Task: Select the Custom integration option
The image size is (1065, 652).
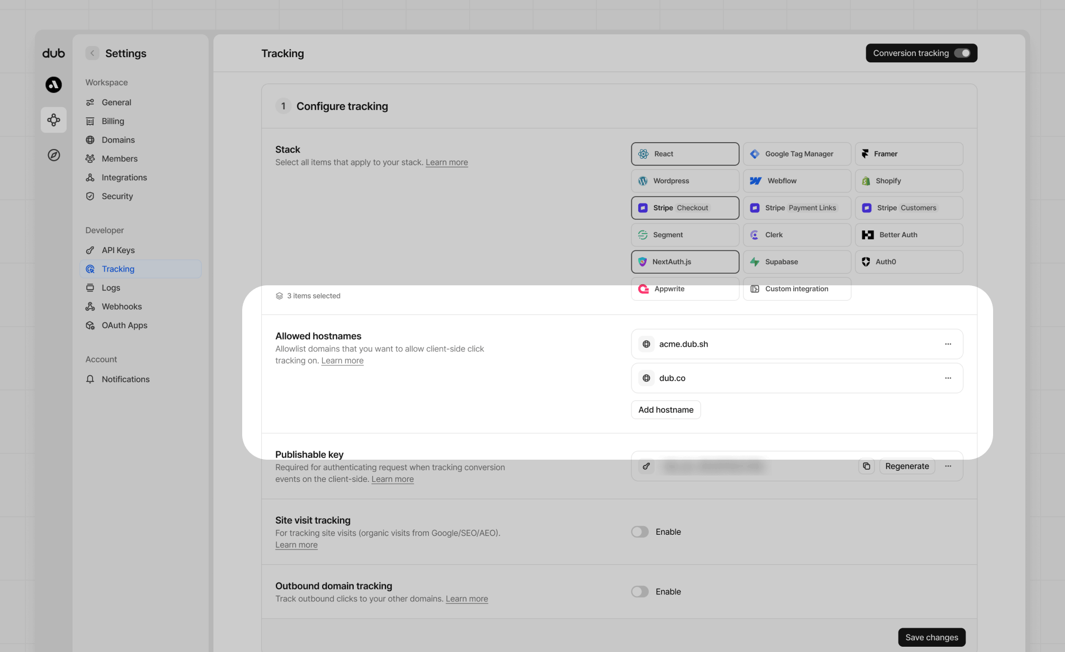Action: pos(797,289)
